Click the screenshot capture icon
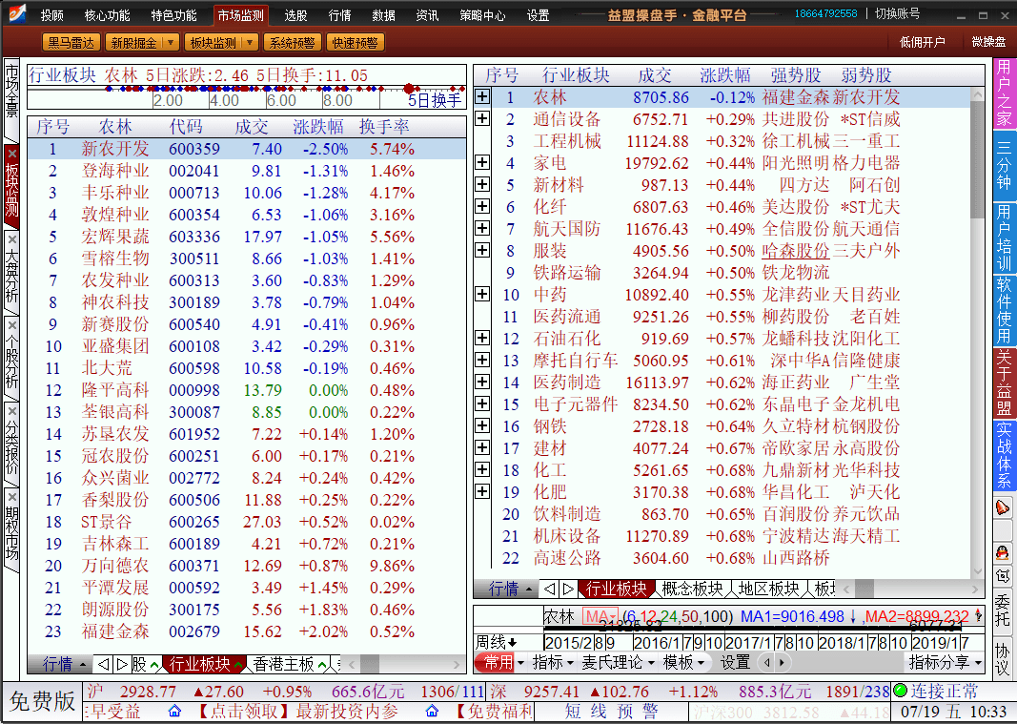The height and width of the screenshot is (724, 1017). tap(1003, 575)
